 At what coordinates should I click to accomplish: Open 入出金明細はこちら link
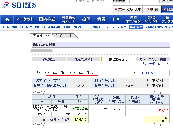pyautogui.click(x=156, y=64)
